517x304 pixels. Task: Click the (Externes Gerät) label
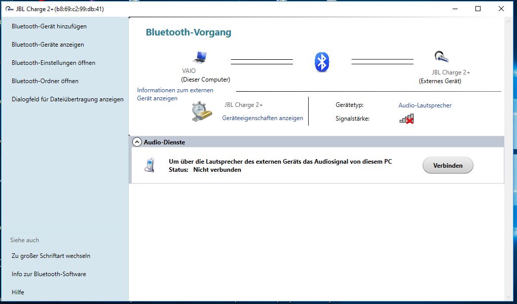(440, 81)
